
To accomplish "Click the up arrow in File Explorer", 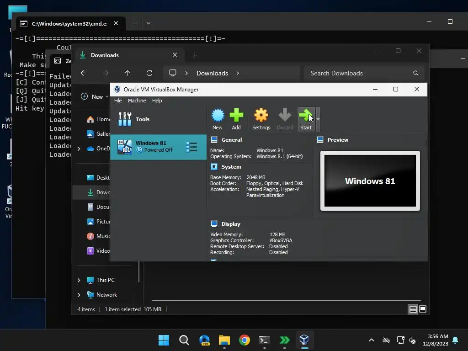I will [128, 73].
